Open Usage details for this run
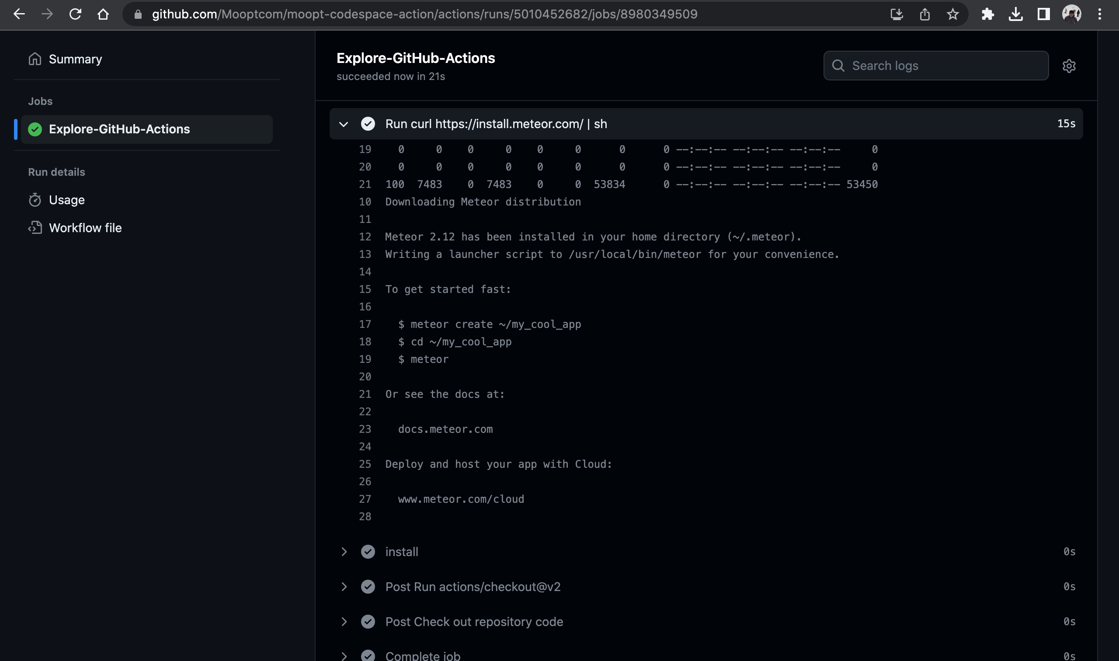Screen dimensions: 1119x661 pyautogui.click(x=67, y=199)
